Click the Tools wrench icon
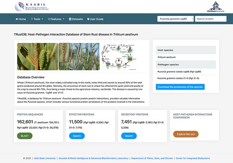Screen dimensions: 233x163 pyautogui.click(x=32, y=19)
